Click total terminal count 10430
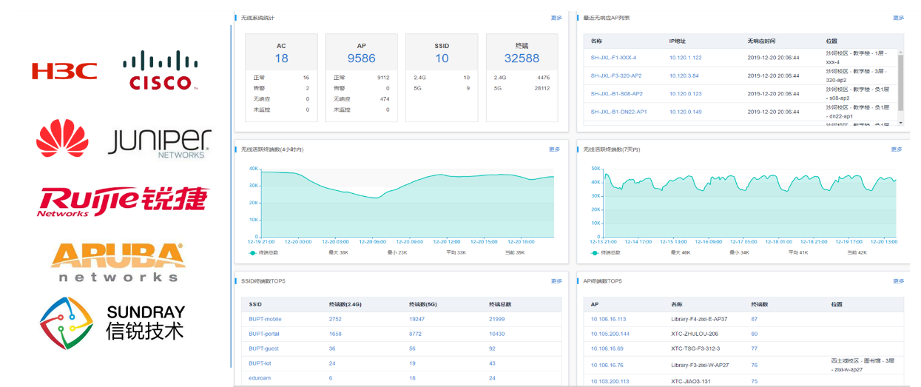This screenshot has width=921, height=387. [x=497, y=334]
